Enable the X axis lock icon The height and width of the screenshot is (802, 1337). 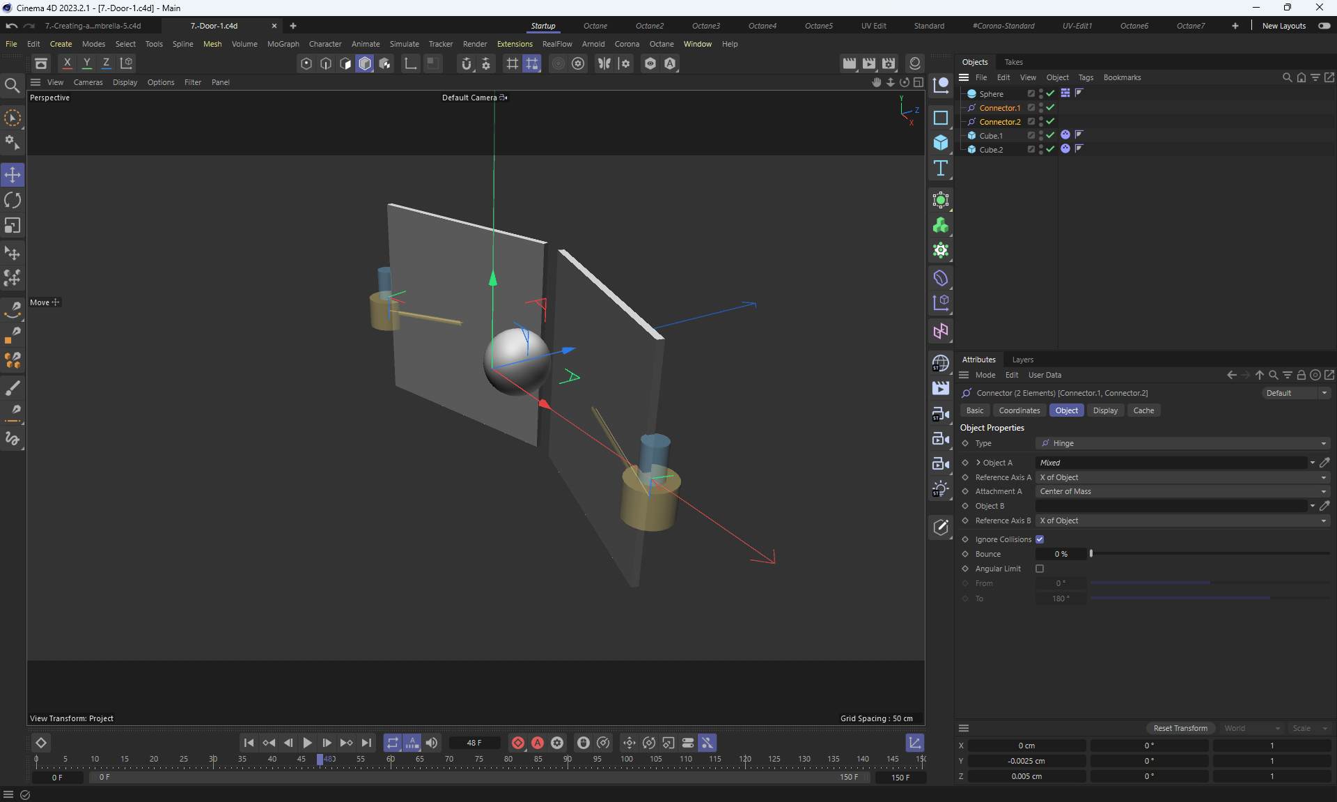point(67,63)
